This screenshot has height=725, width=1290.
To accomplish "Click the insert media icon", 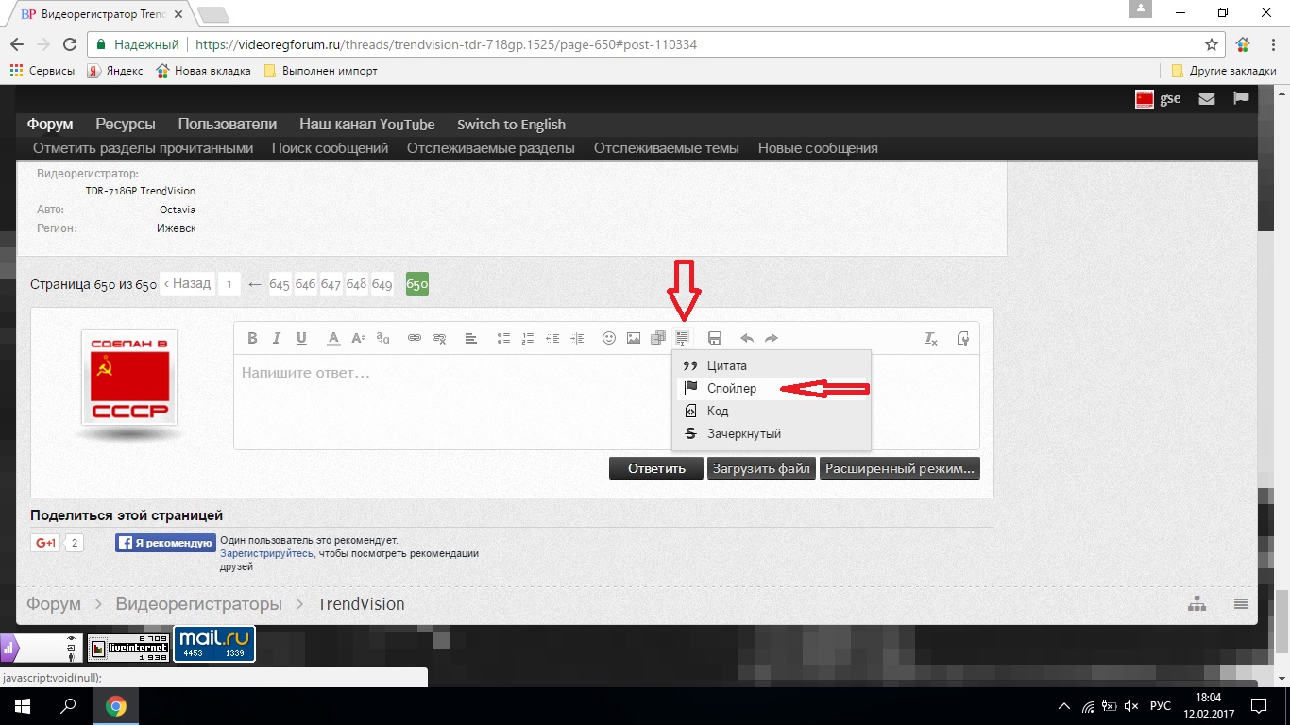I will point(658,338).
